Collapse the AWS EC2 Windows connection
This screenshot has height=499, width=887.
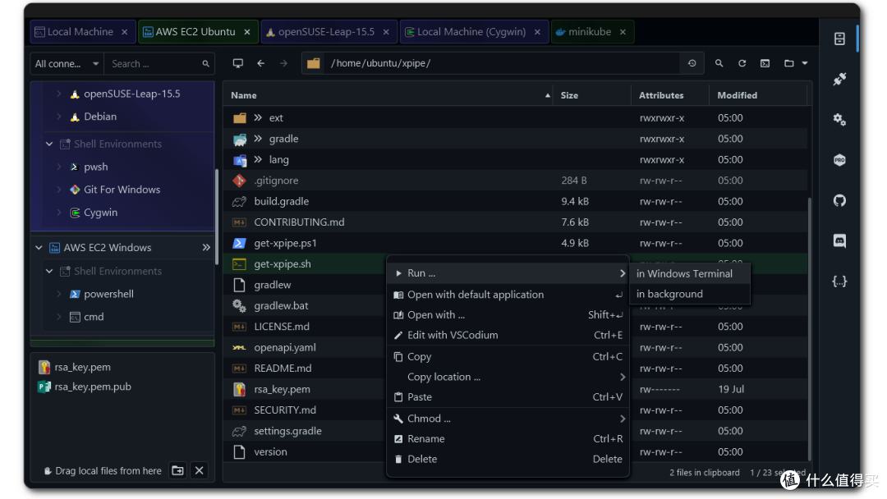pyautogui.click(x=39, y=248)
